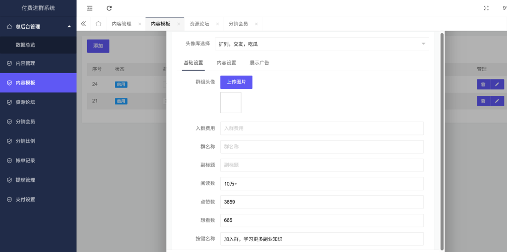
Task: Select 内容模板 in sidebar
Action: (38, 83)
